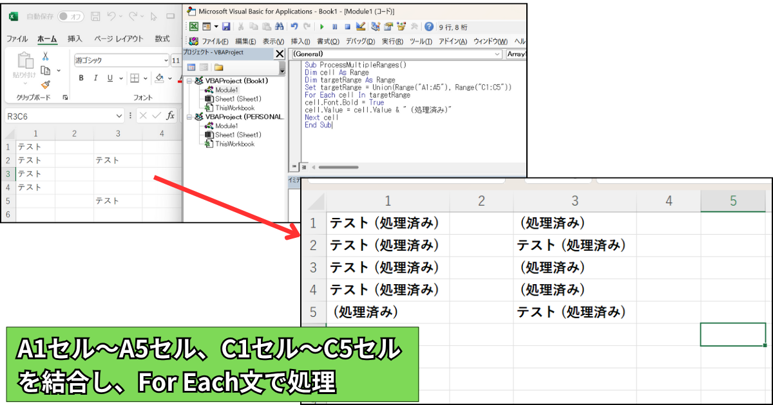Select Module1 under VBAProject (PERSONAL.)

click(x=227, y=126)
